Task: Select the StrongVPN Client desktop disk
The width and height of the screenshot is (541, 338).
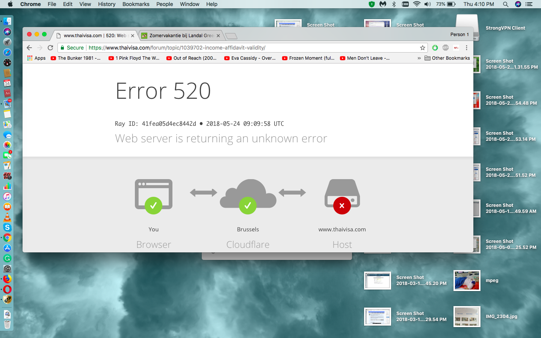Action: [x=467, y=27]
